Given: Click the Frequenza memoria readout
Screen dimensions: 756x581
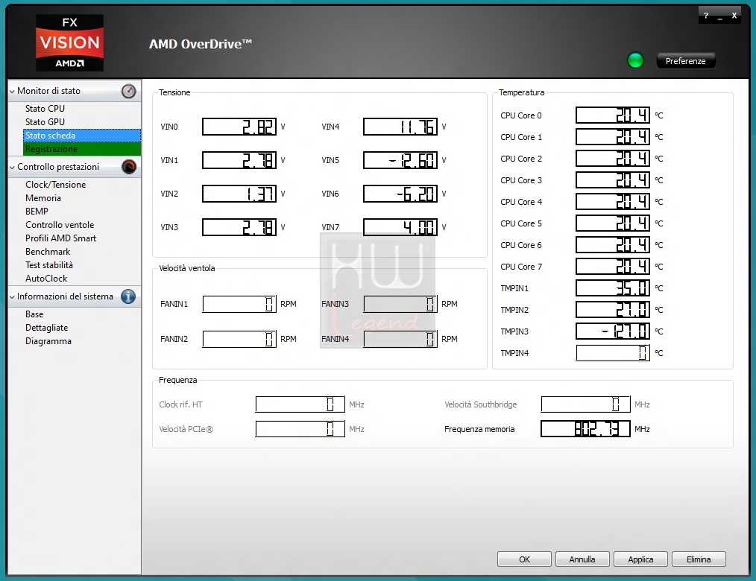Looking at the screenshot, I should (585, 429).
